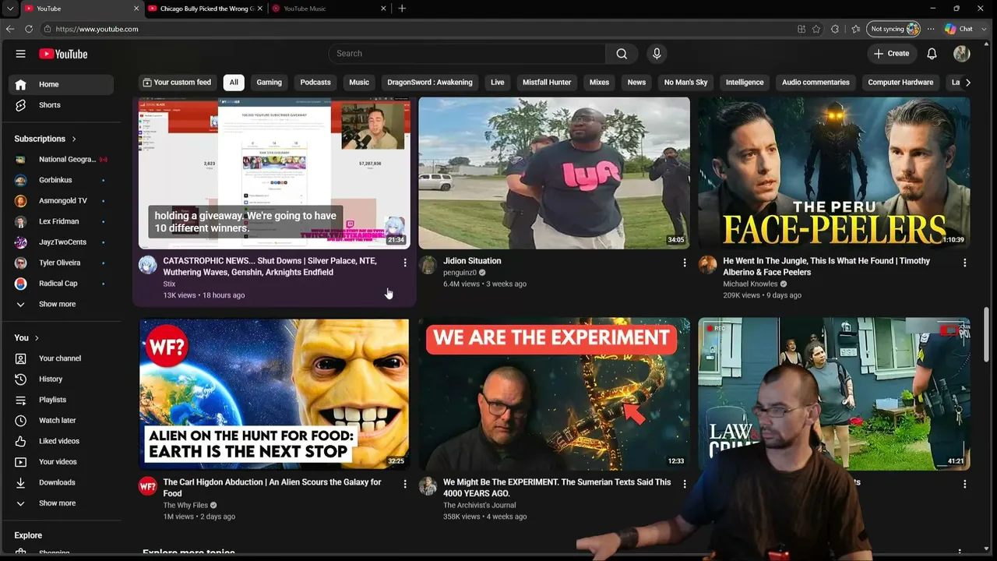997x561 pixels.
Task: Open Your channel from the sidebar
Action: click(x=61, y=358)
